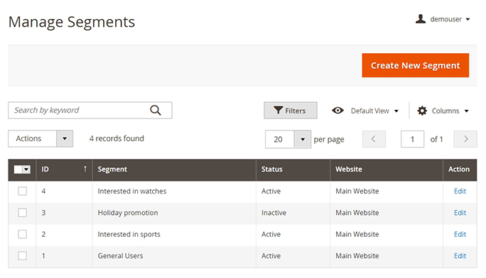Go to the previous page arrow
Viewport: 486px width, 278px height.
click(374, 139)
